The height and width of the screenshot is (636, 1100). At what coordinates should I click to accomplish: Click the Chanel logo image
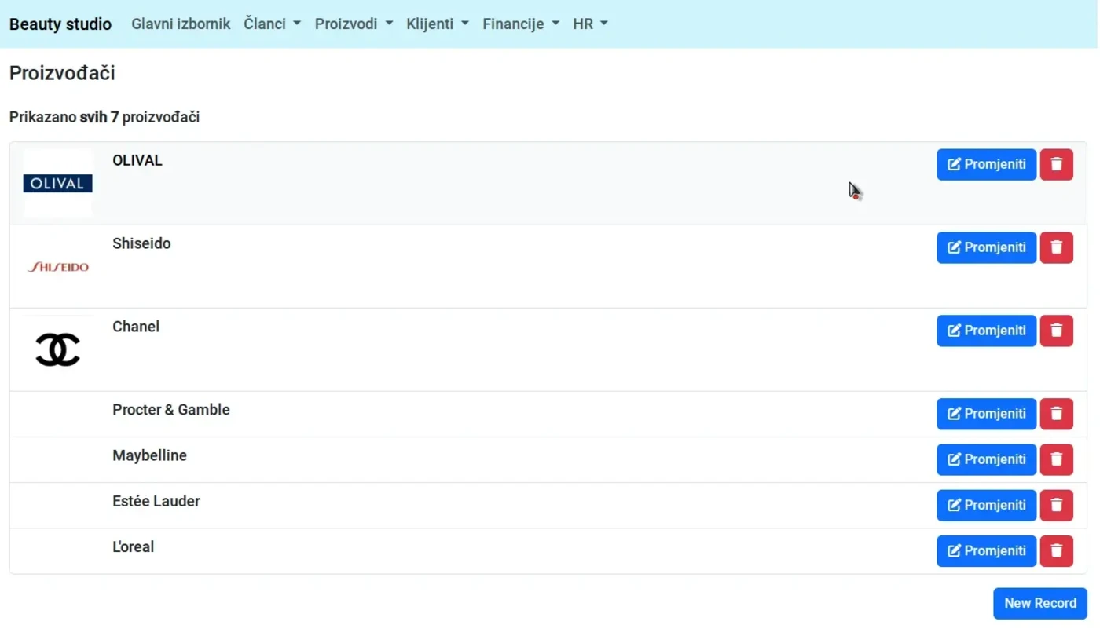point(58,350)
